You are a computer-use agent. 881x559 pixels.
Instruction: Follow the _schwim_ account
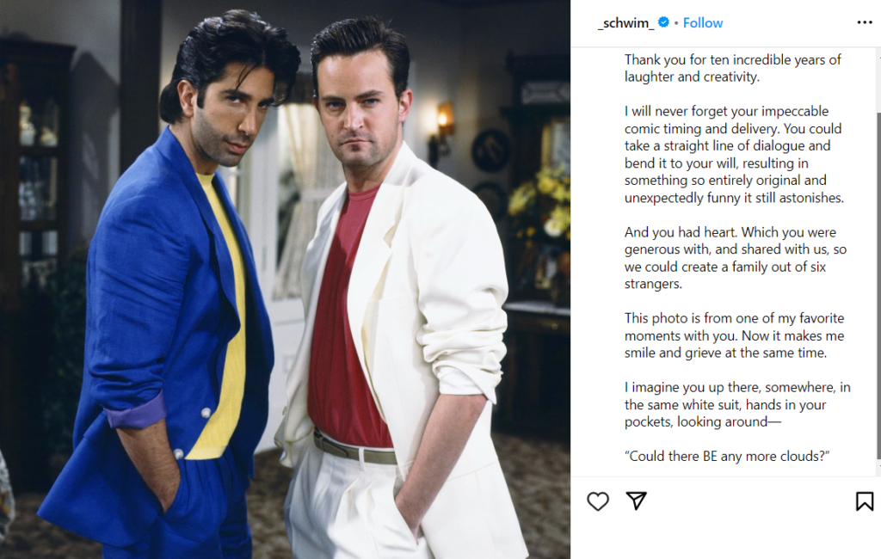[702, 23]
